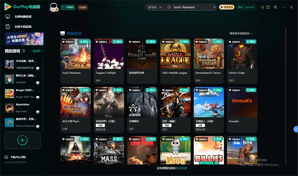Open the Trapper's Delight game card
298x176 pixels.
(109, 61)
